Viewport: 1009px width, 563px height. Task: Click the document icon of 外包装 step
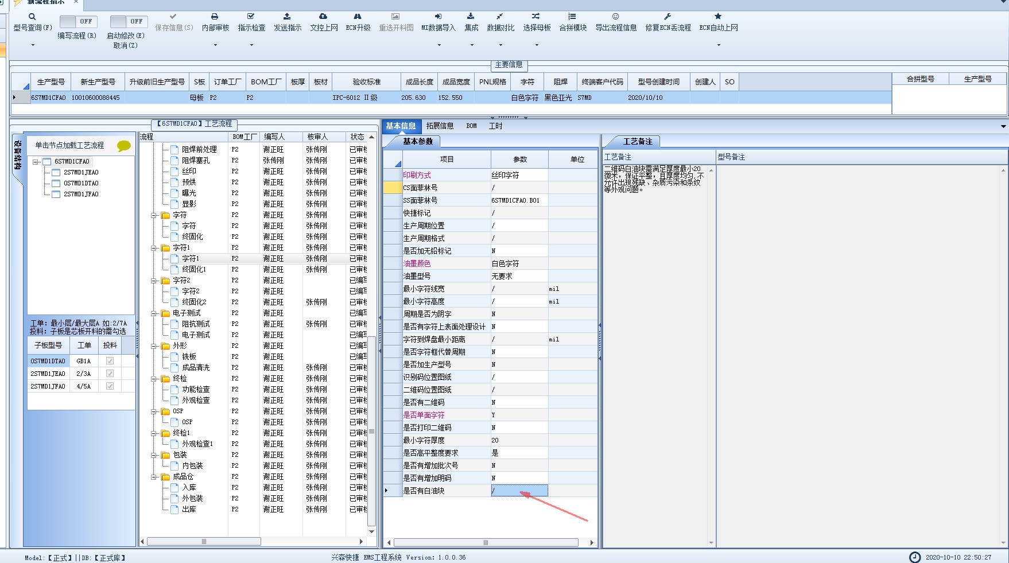[x=174, y=498]
